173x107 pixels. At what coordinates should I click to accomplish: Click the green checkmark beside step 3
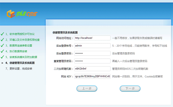pos(2,46)
